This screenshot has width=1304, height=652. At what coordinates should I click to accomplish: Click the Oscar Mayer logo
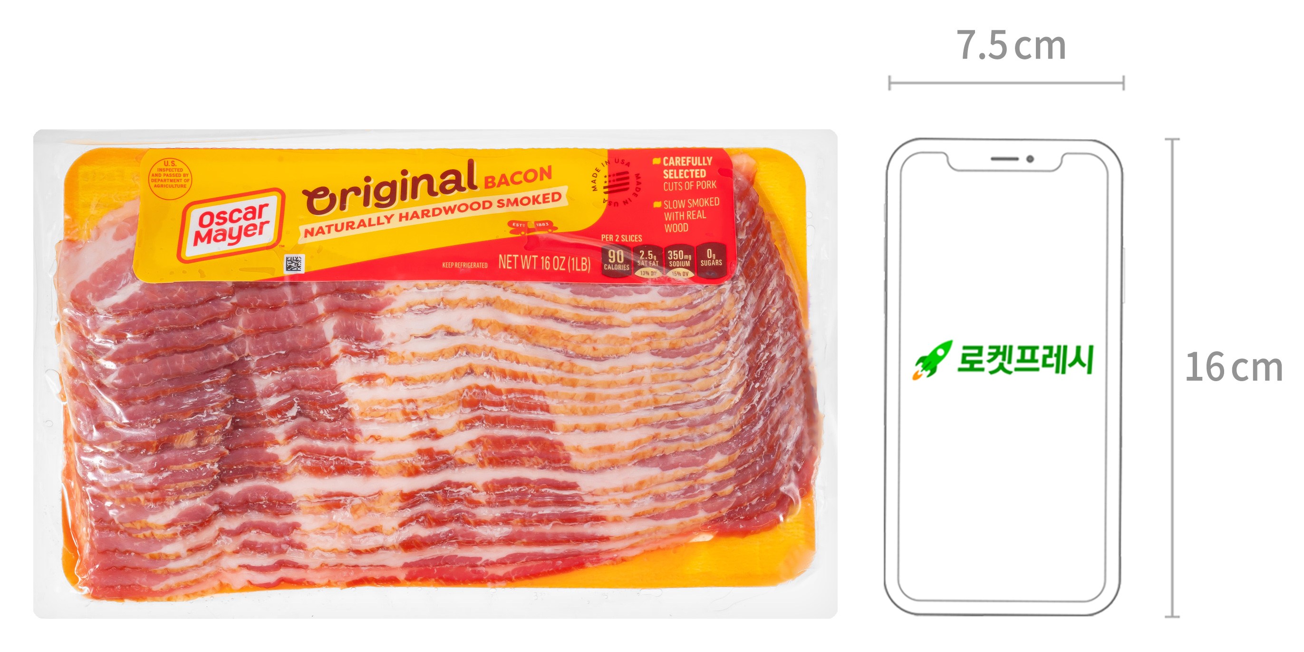pyautogui.click(x=232, y=225)
